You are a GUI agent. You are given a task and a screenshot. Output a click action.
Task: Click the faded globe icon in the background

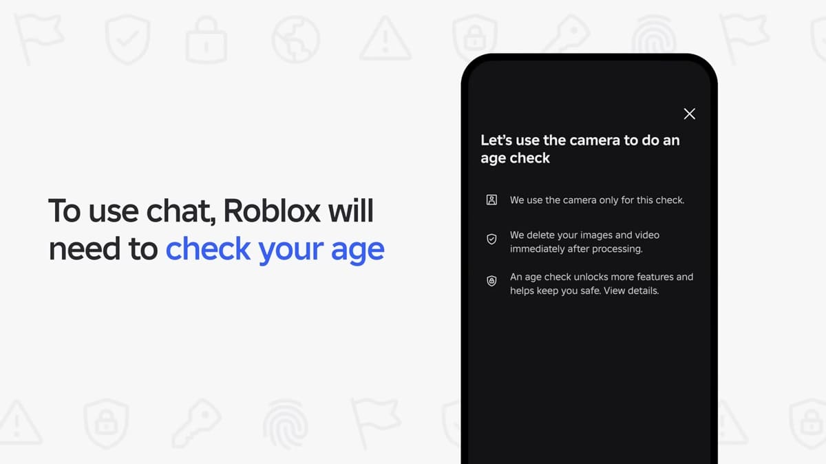(295, 39)
